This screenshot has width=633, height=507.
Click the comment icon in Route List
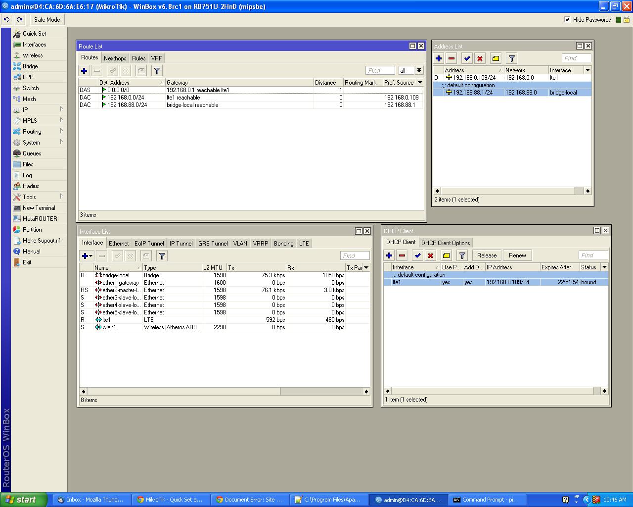coord(141,71)
